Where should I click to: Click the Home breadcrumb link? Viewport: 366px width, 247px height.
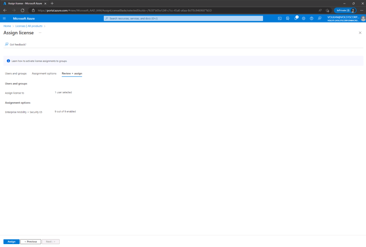click(x=7, y=26)
